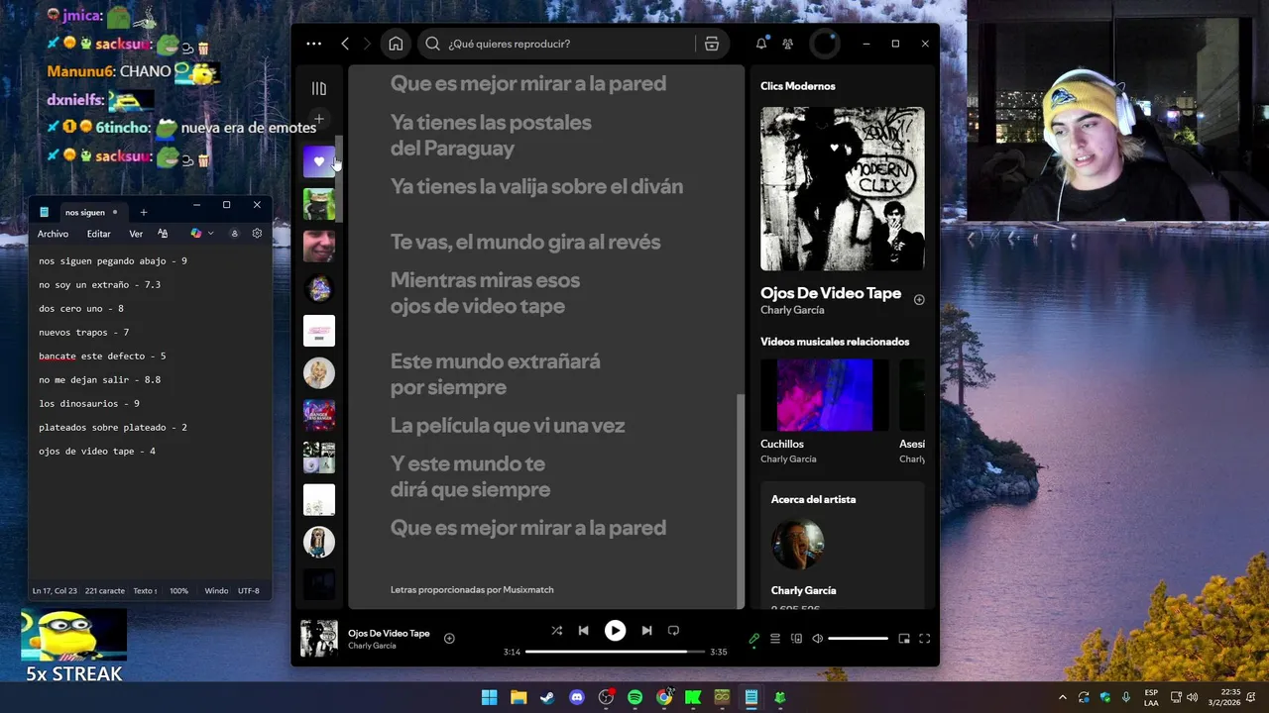This screenshot has width=1269, height=713.
Task: Open Spotify's three-dot main menu
Action: point(314,44)
